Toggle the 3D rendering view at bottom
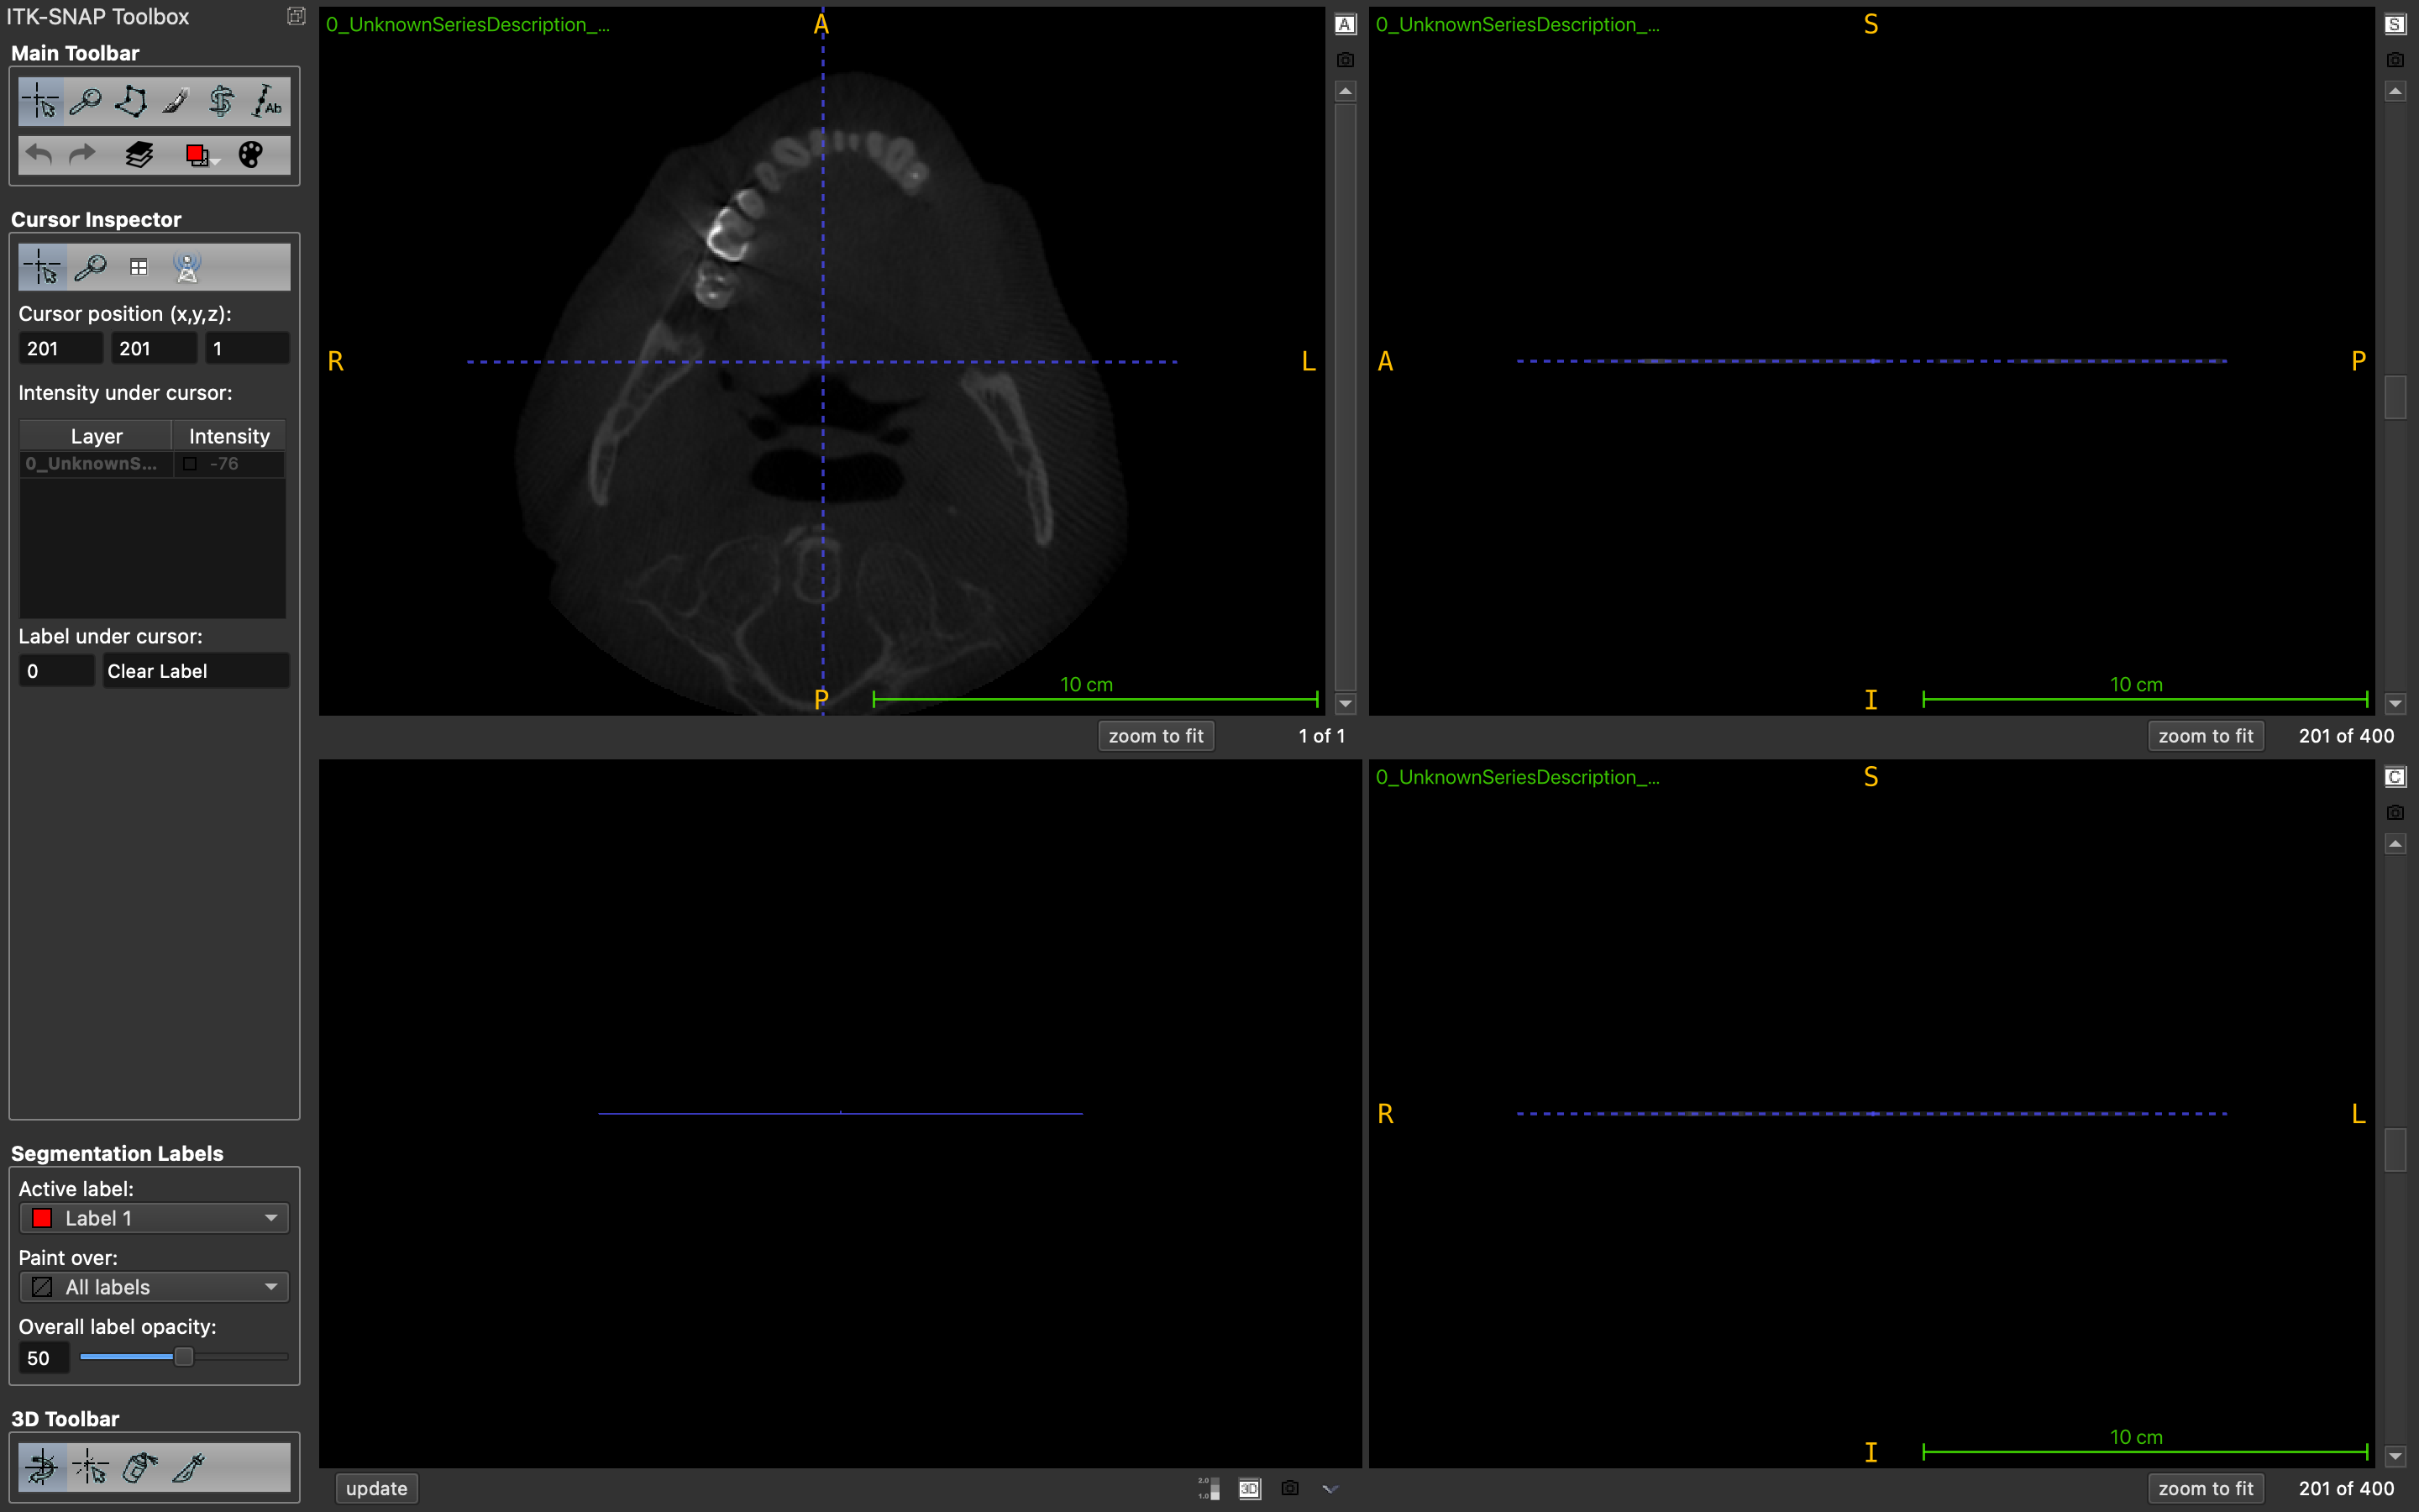 click(x=1248, y=1489)
